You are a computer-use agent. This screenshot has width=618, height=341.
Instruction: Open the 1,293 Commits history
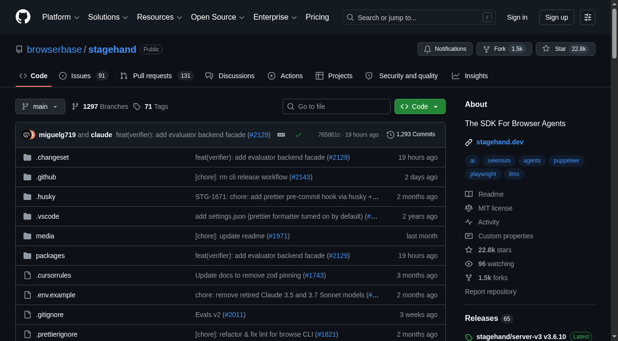(411, 134)
